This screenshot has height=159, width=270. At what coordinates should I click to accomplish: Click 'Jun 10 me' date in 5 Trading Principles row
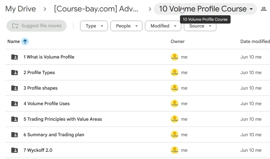[x=251, y=119]
